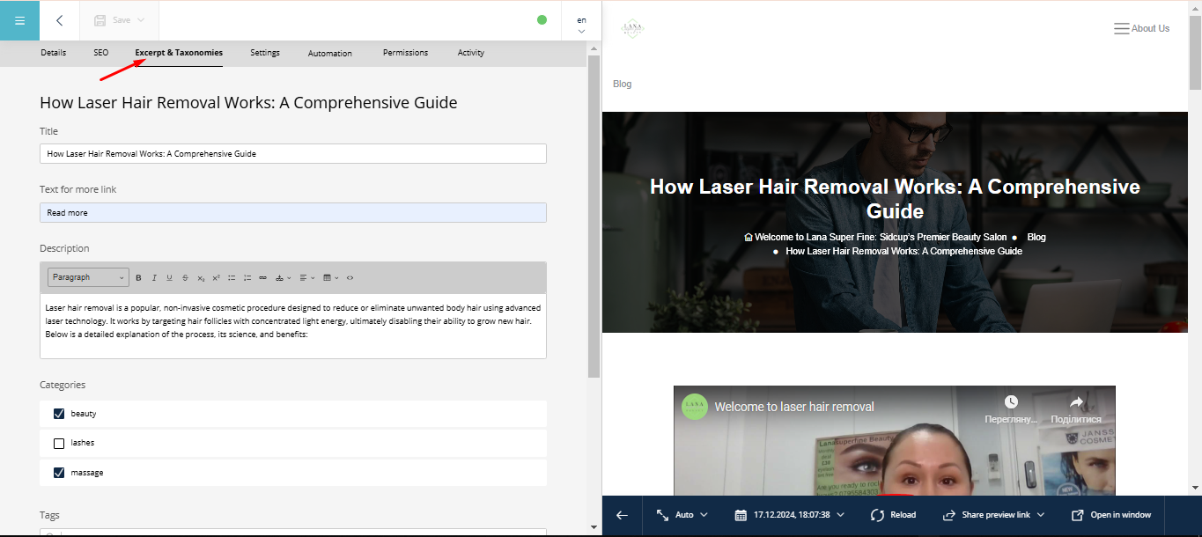
Task: Reload the page preview
Action: 893,515
